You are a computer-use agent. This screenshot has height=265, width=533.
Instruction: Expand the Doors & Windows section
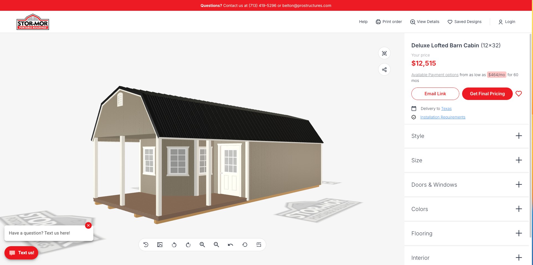coord(519,185)
